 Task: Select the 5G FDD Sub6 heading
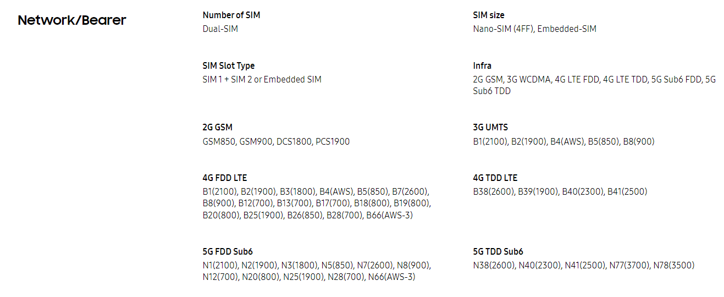click(228, 252)
